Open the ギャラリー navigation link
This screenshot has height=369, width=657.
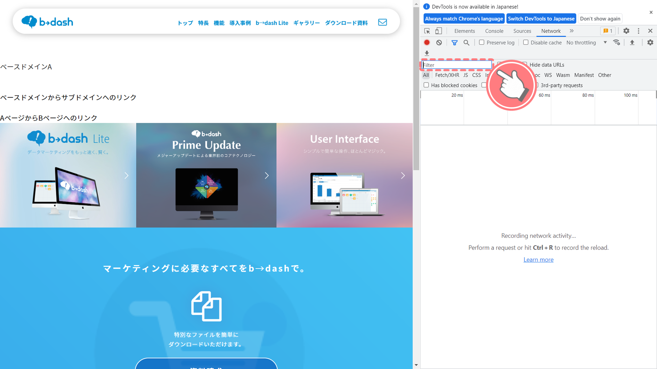307,23
